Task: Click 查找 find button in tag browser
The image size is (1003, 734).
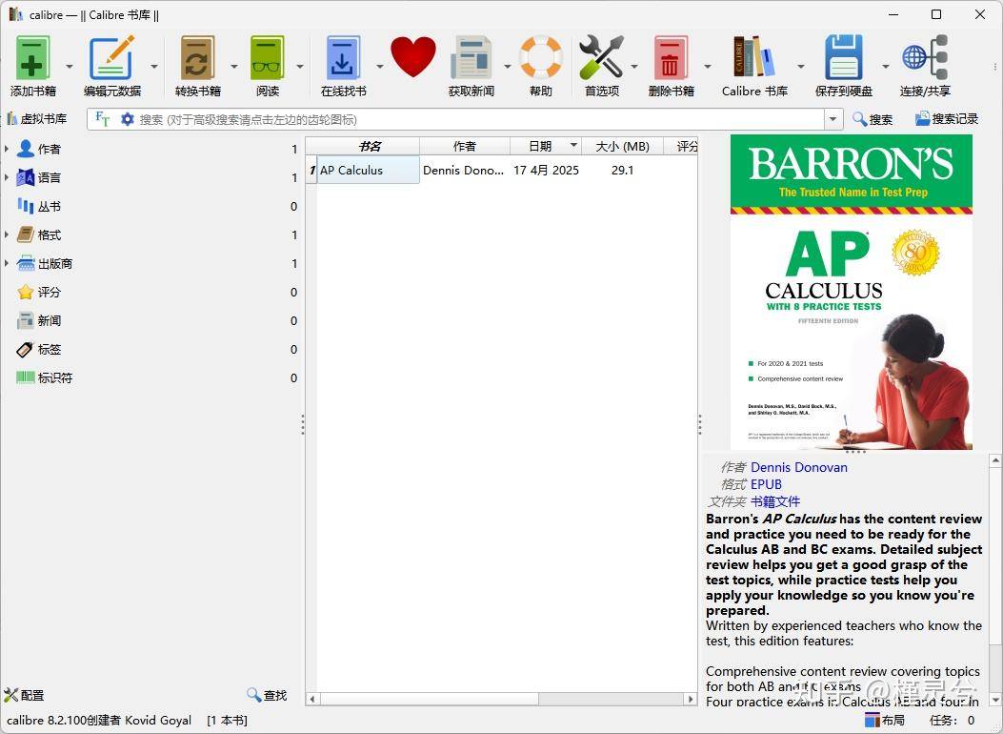Action: 268,695
